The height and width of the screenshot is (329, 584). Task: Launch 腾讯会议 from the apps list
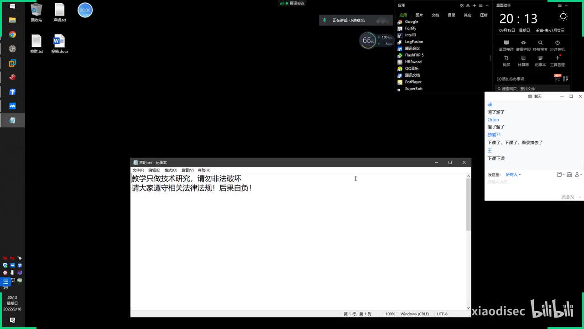[409, 48]
